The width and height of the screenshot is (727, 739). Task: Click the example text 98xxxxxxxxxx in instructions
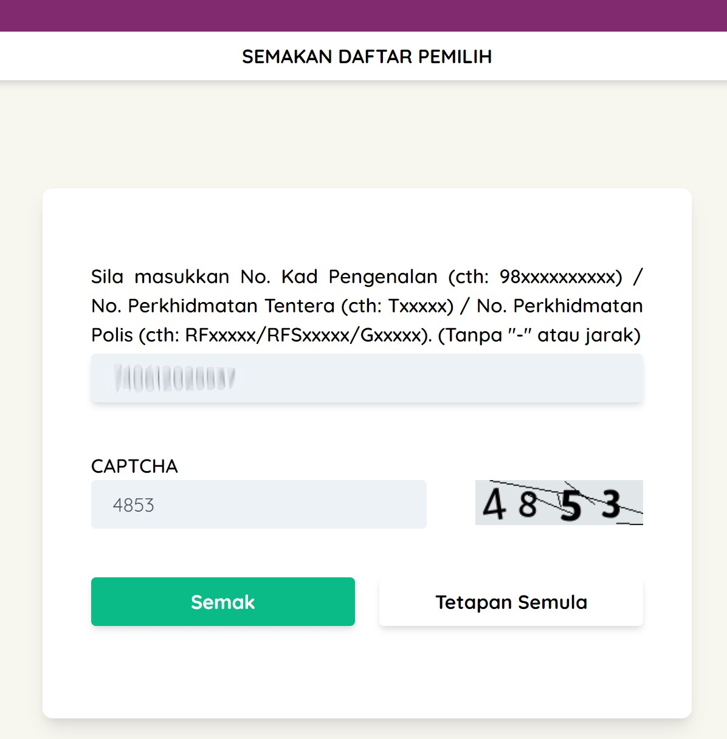(x=560, y=277)
